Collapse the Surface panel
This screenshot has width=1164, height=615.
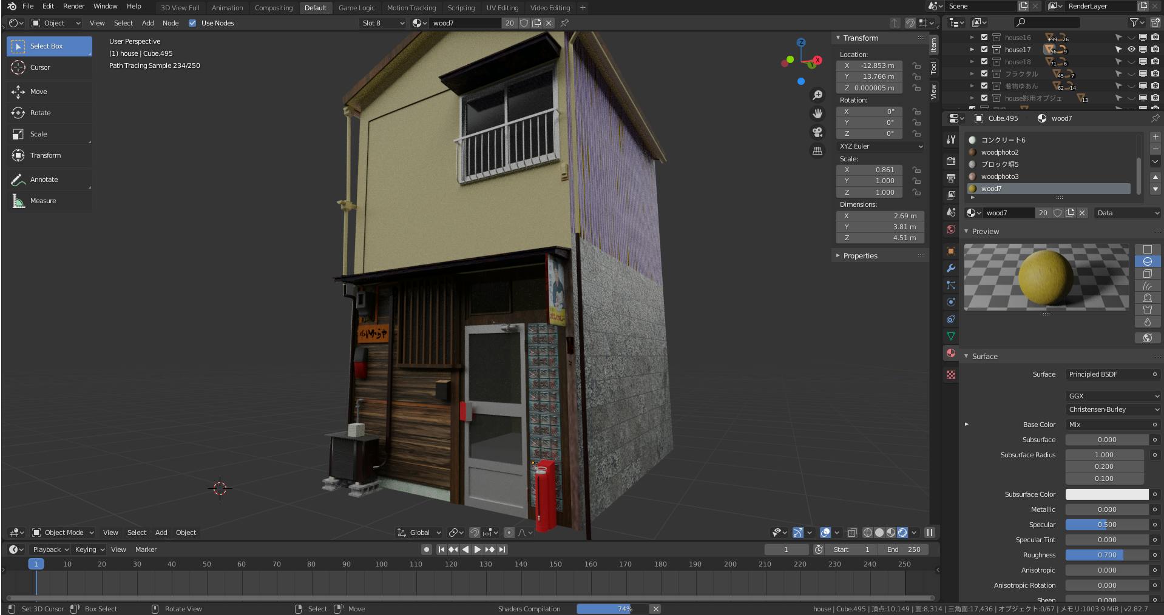984,357
